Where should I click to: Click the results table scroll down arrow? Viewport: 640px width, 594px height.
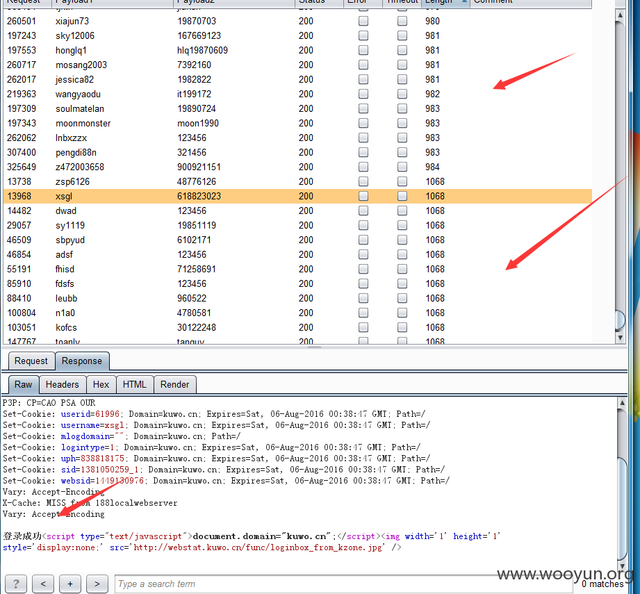coord(620,338)
